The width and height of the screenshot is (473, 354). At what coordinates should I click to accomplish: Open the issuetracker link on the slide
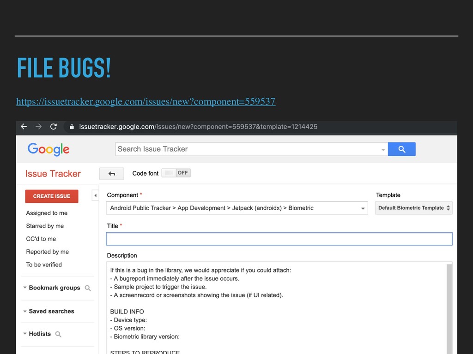tap(146, 101)
